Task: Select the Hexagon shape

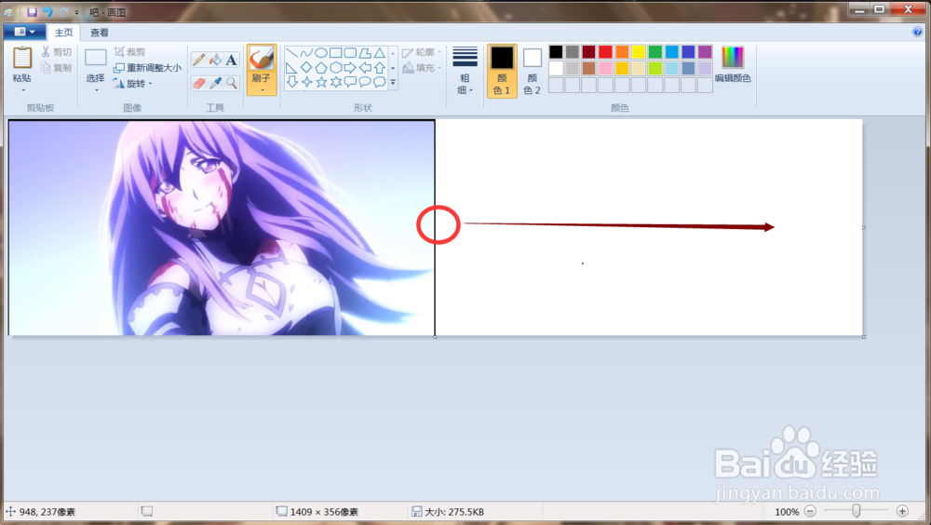Action: 335,68
